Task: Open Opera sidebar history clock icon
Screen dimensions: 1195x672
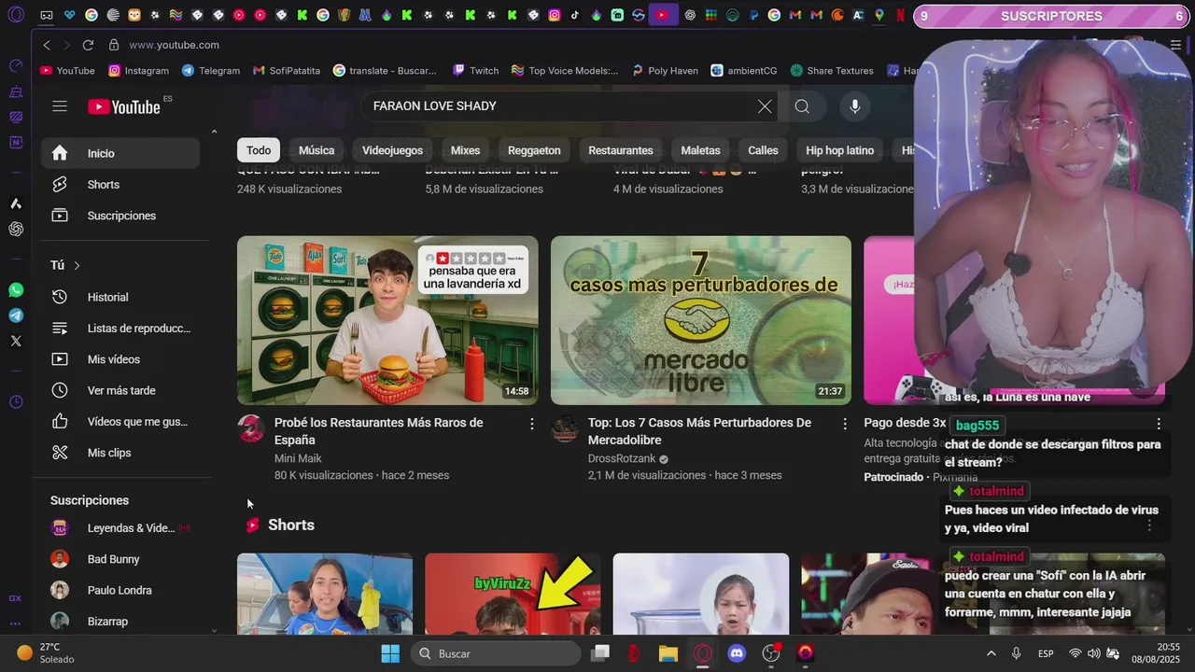Action: [x=16, y=402]
